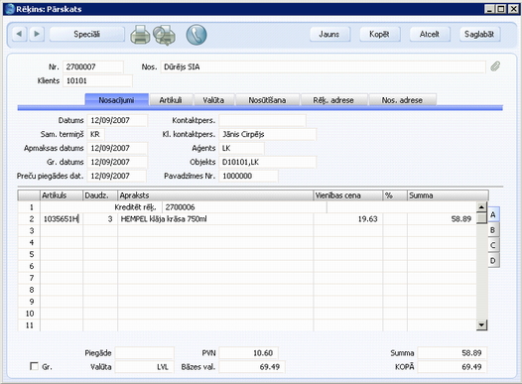
Task: Select flip D of the item grid
Action: point(493,261)
